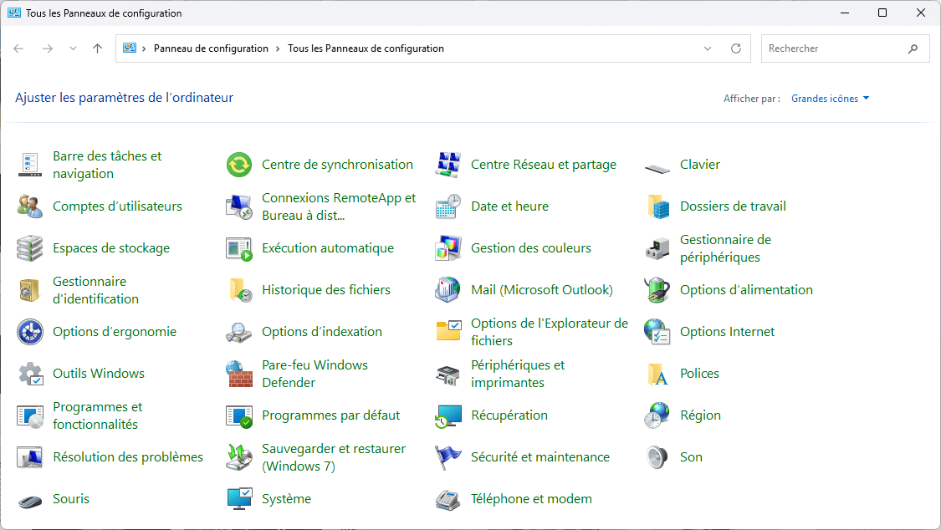This screenshot has width=941, height=530.
Task: Refresh the Control Panel view
Action: pyautogui.click(x=736, y=48)
